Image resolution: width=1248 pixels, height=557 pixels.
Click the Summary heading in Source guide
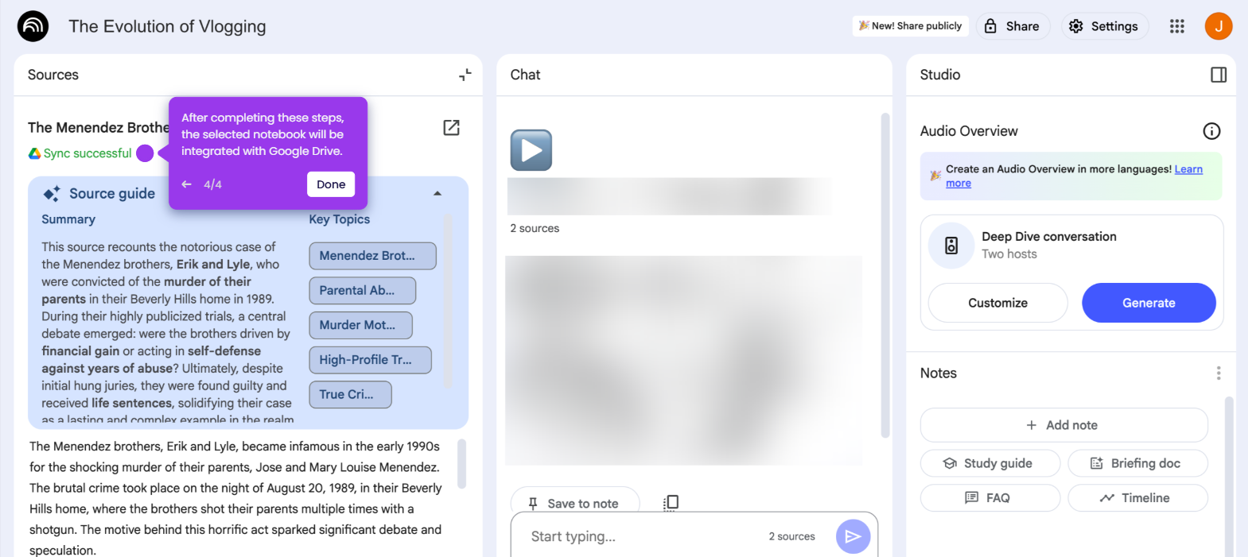pyautogui.click(x=68, y=219)
